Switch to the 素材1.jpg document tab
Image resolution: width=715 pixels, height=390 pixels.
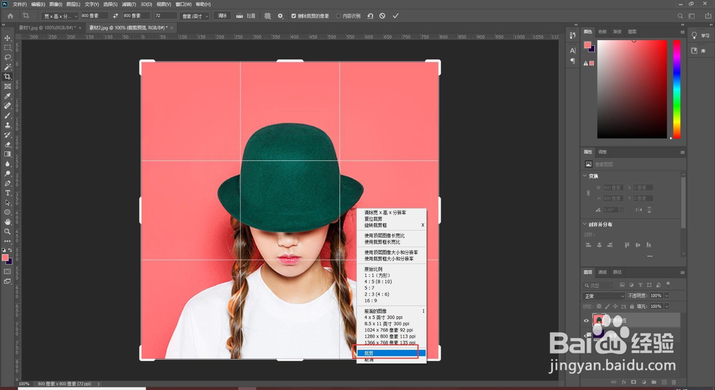[x=47, y=28]
